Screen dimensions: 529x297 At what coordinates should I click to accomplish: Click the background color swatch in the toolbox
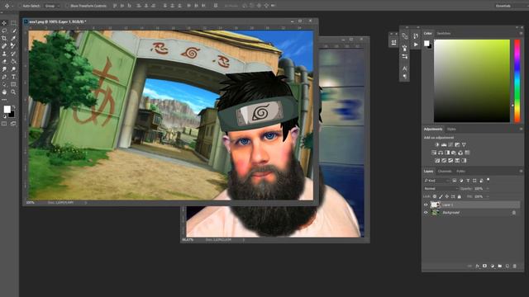[12, 115]
